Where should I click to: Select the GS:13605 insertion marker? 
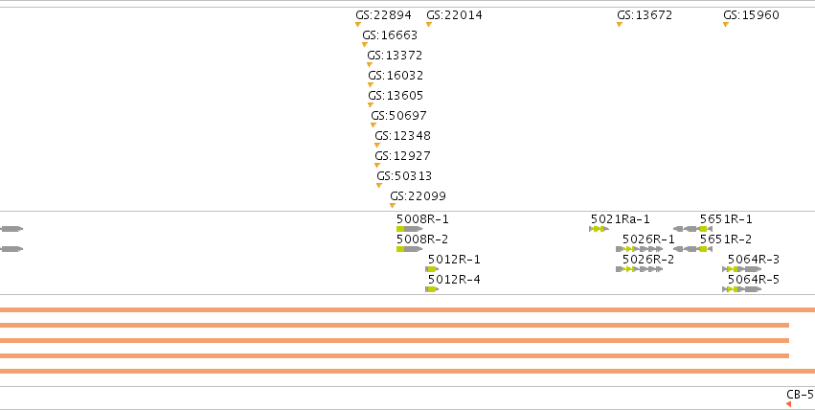pos(371,105)
